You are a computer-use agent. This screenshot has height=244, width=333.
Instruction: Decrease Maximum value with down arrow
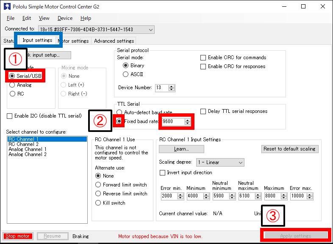click(284, 198)
